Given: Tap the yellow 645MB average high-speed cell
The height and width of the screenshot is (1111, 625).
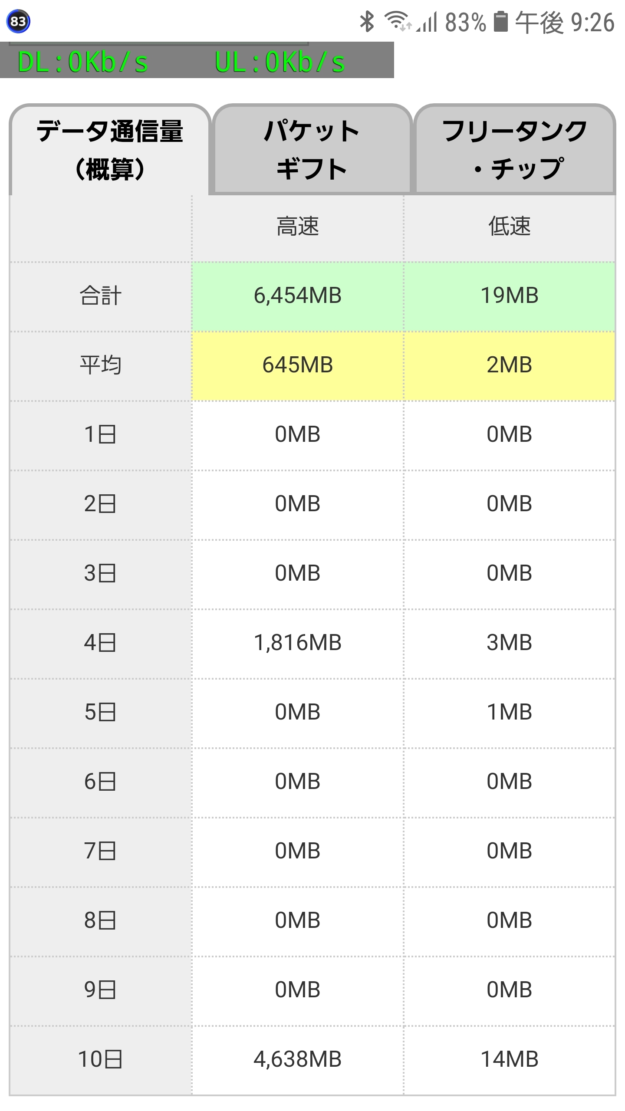Looking at the screenshot, I should [x=298, y=365].
